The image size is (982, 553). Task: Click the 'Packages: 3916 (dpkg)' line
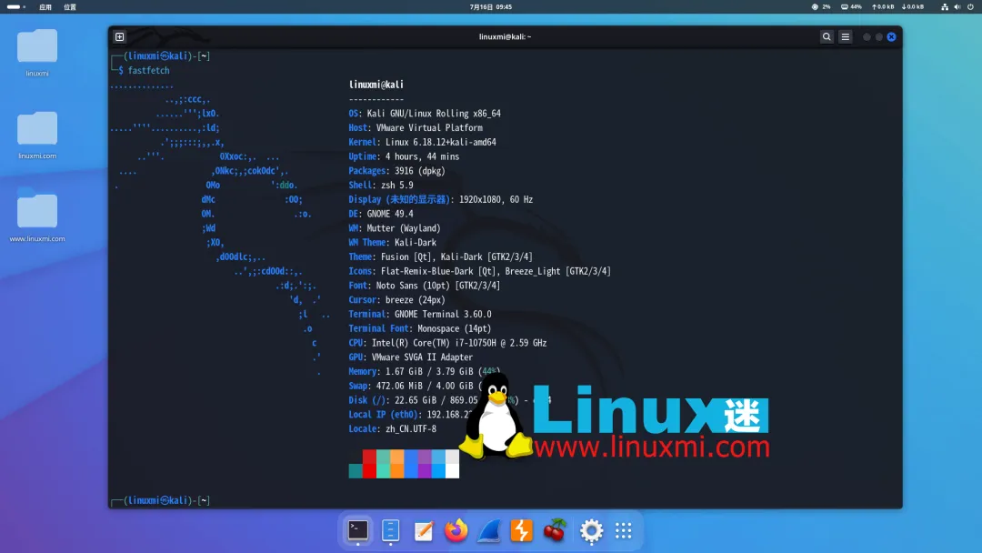(x=397, y=171)
